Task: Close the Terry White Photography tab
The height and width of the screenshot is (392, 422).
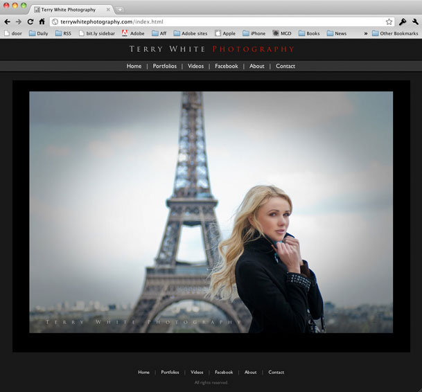Action: (108, 10)
